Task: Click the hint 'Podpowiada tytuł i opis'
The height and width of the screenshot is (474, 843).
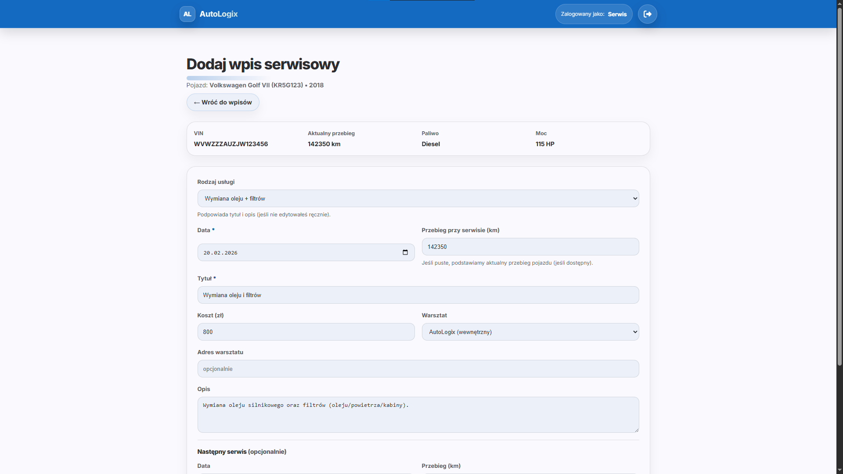Action: click(x=264, y=215)
